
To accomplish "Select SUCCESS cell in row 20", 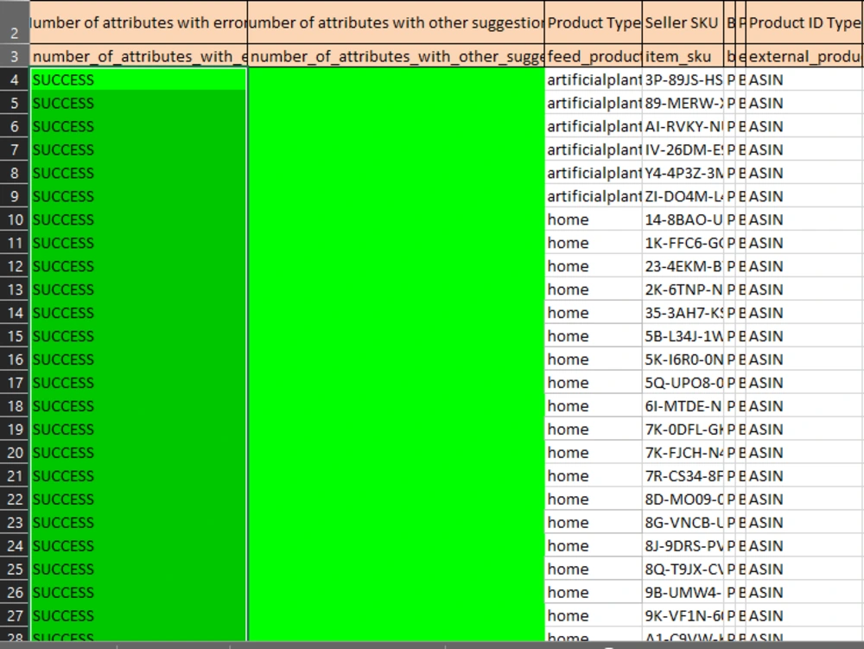I will (x=138, y=453).
